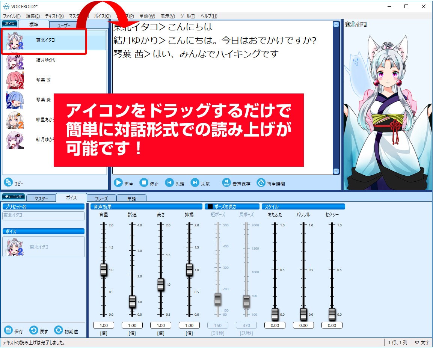Click the セクシー style slider handle

332,314
